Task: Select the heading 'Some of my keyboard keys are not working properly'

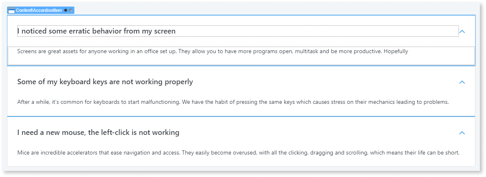Action: [x=105, y=82]
